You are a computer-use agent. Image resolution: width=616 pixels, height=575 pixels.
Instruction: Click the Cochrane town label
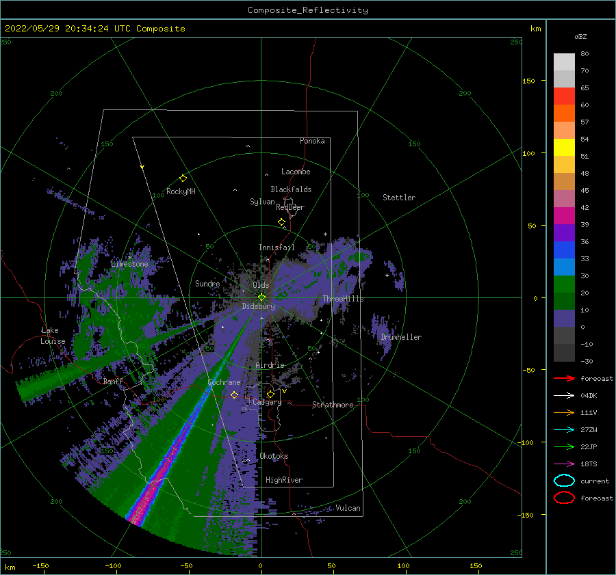point(224,382)
